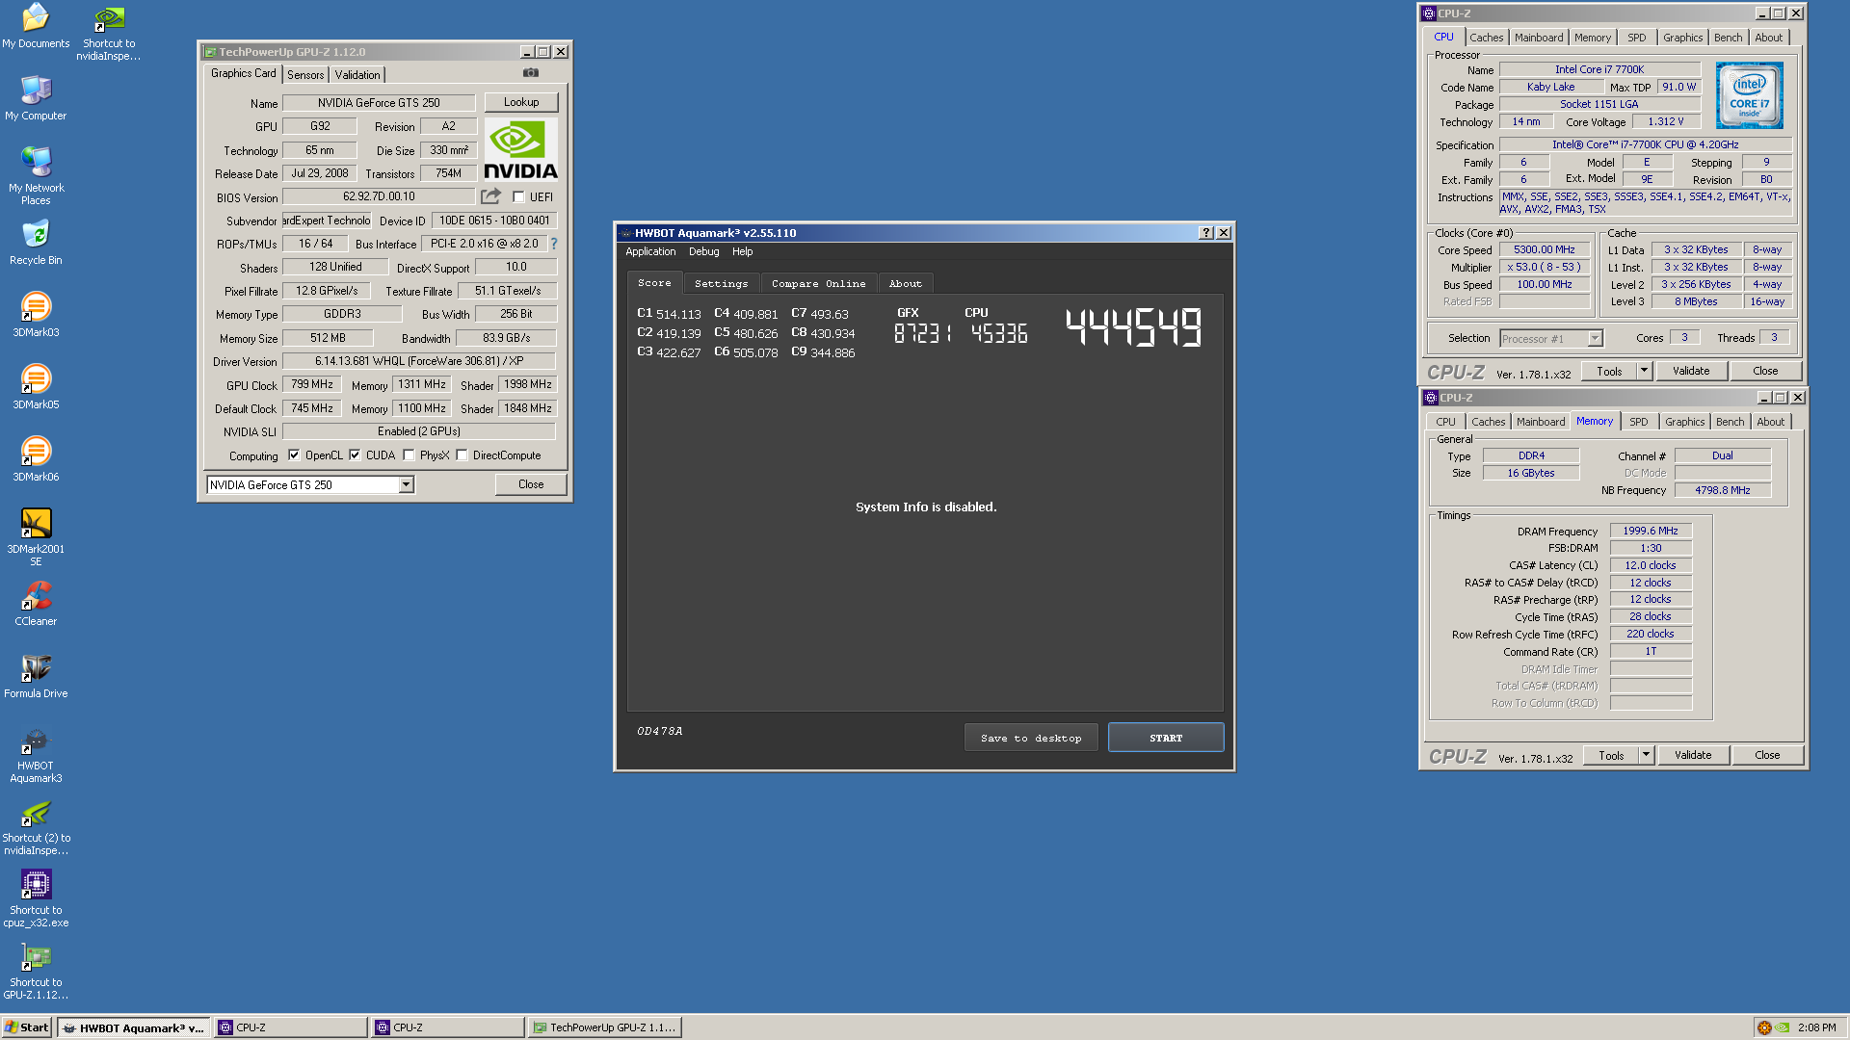Click the Aquamark help question mark button

(x=1205, y=233)
